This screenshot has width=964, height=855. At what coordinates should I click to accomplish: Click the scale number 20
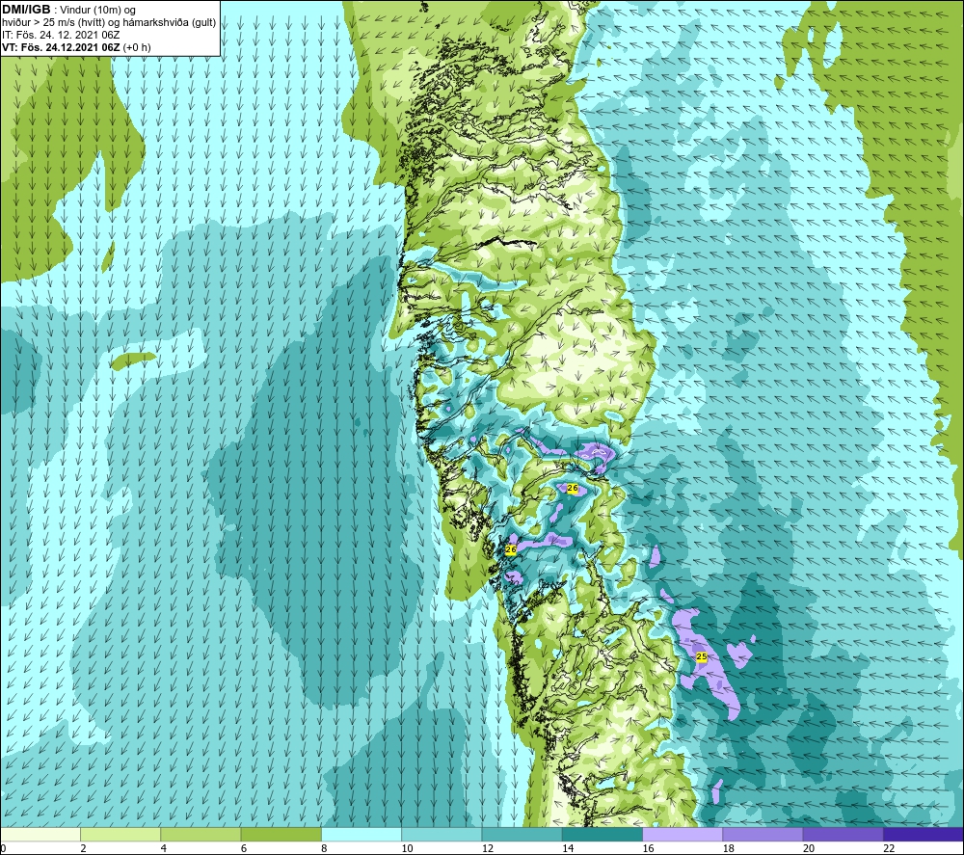(x=809, y=849)
